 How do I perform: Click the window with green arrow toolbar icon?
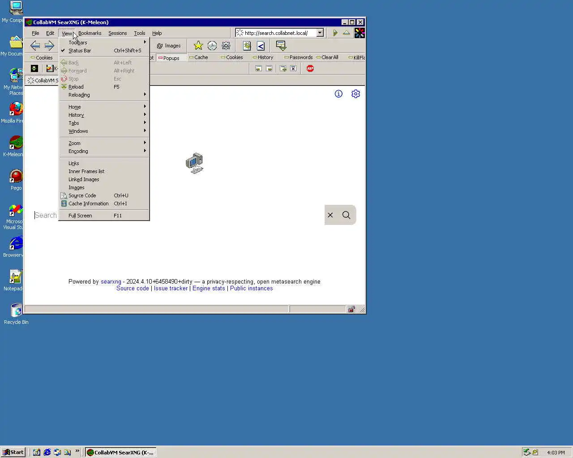pyautogui.click(x=281, y=46)
